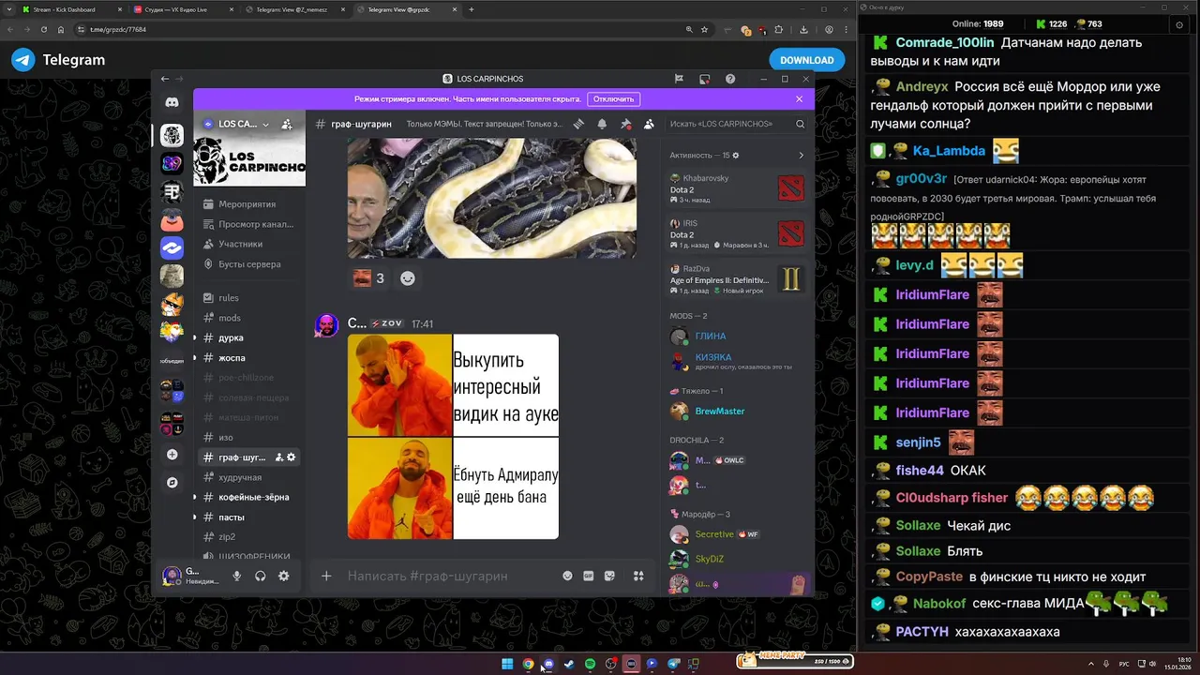Image resolution: width=1200 pixels, height=675 pixels.
Task: Add a reaction to the snake image post
Action: click(x=408, y=277)
